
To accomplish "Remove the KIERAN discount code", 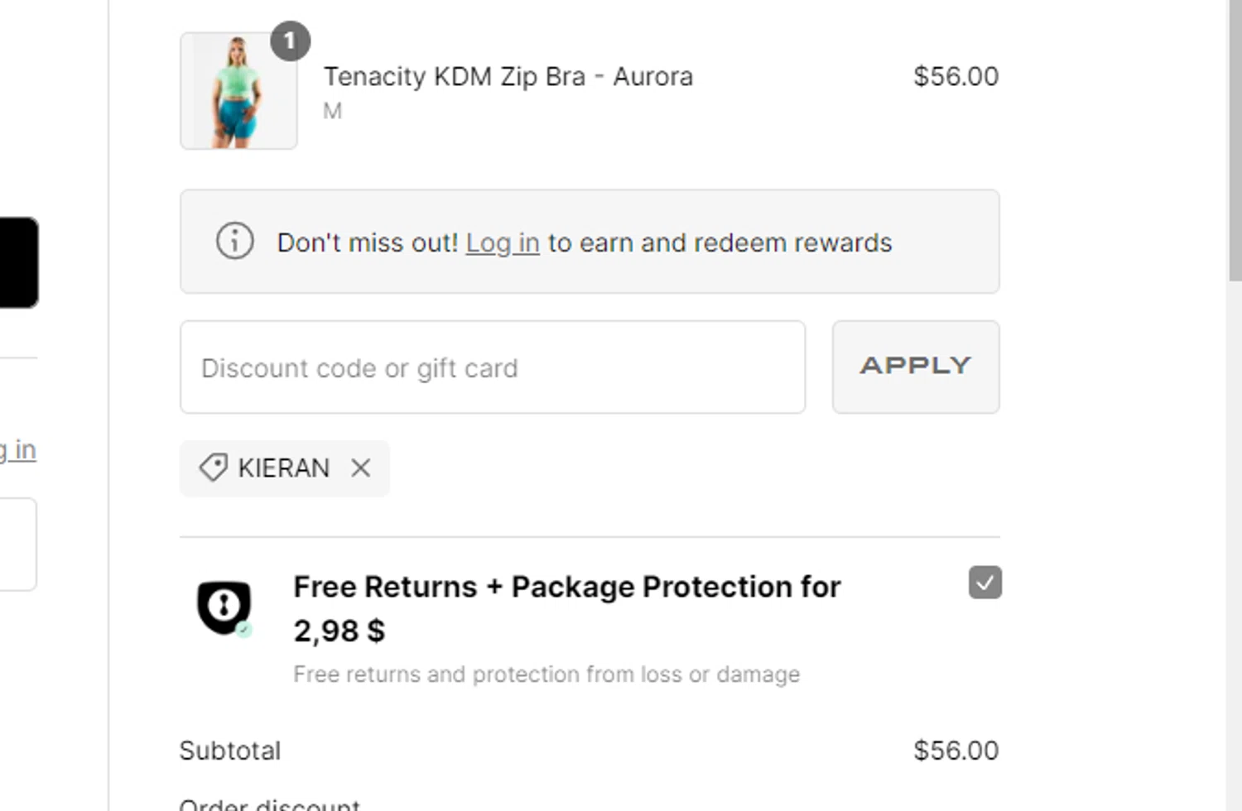I will (x=360, y=468).
